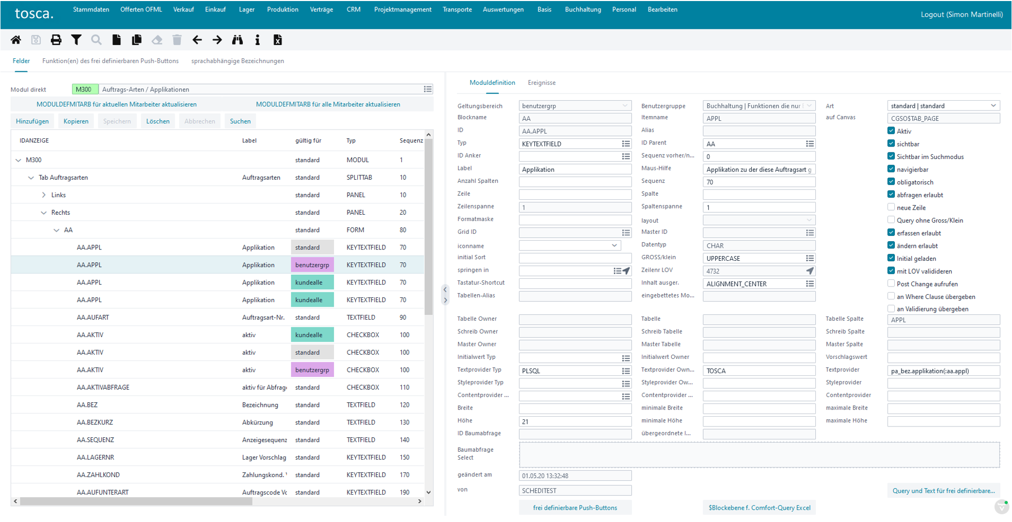Select the binoculars search icon
Screen dimensions: 1012x522
click(238, 40)
